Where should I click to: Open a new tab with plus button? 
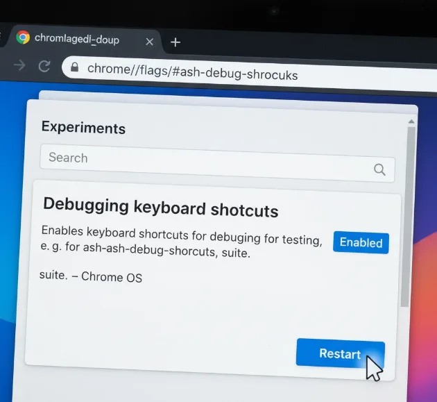coord(175,42)
